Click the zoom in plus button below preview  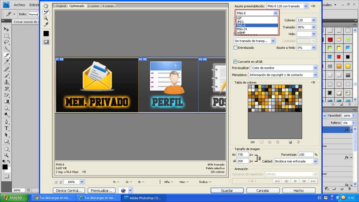tap(60, 182)
